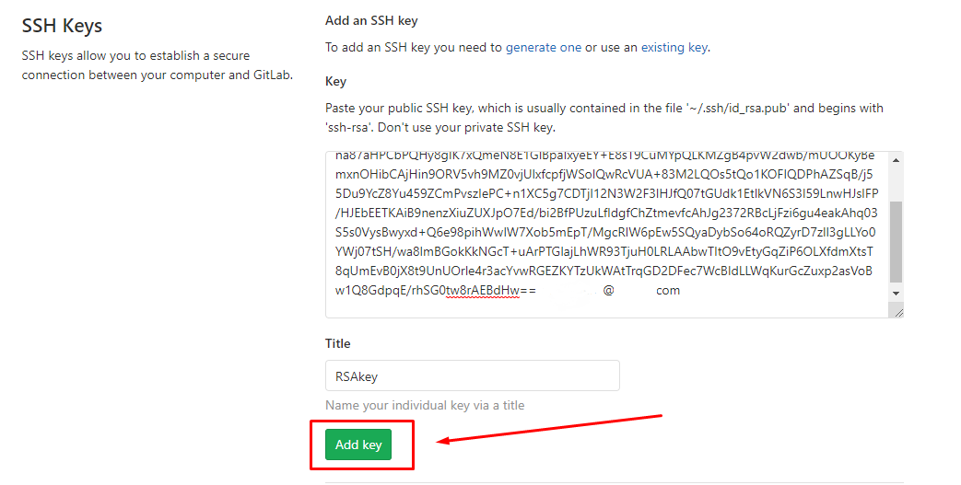This screenshot has height=485, width=961.
Task: Click the text area resize handle corner
Action: pyautogui.click(x=897, y=312)
